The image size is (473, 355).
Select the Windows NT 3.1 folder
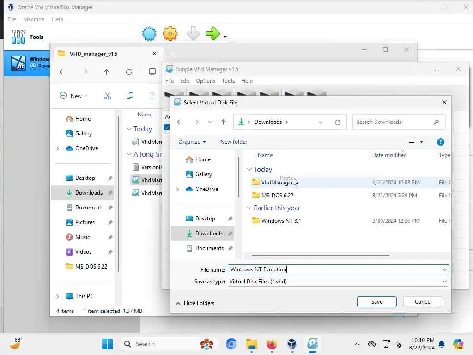point(281,220)
